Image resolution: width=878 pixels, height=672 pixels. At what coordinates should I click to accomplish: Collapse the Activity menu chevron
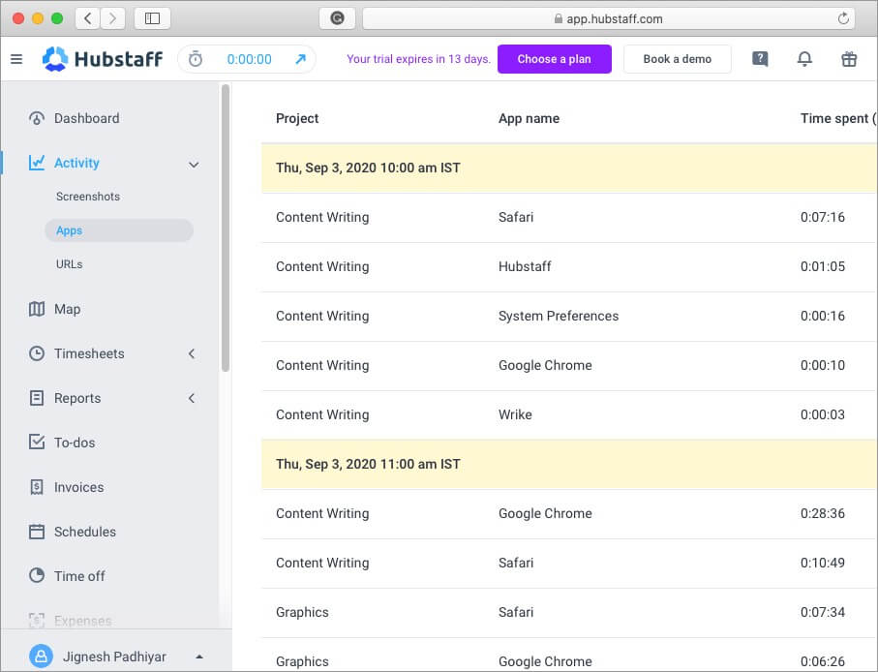pyautogui.click(x=194, y=165)
